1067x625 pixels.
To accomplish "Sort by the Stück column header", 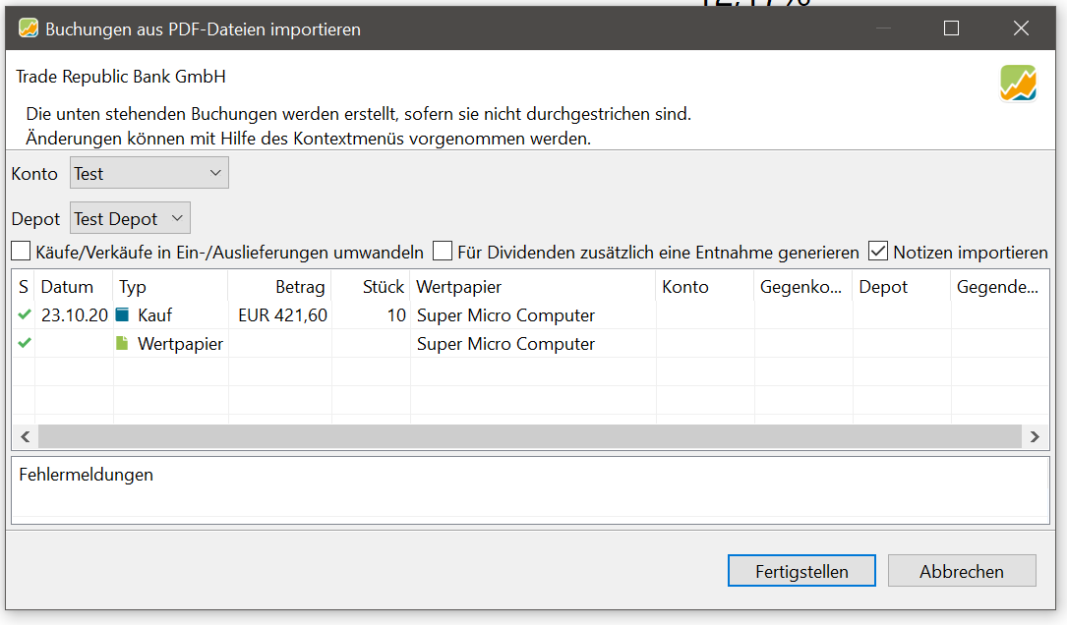I will 371,286.
